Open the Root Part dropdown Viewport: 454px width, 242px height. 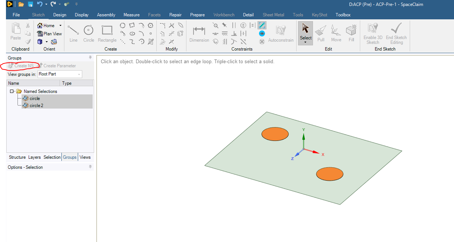click(x=79, y=74)
